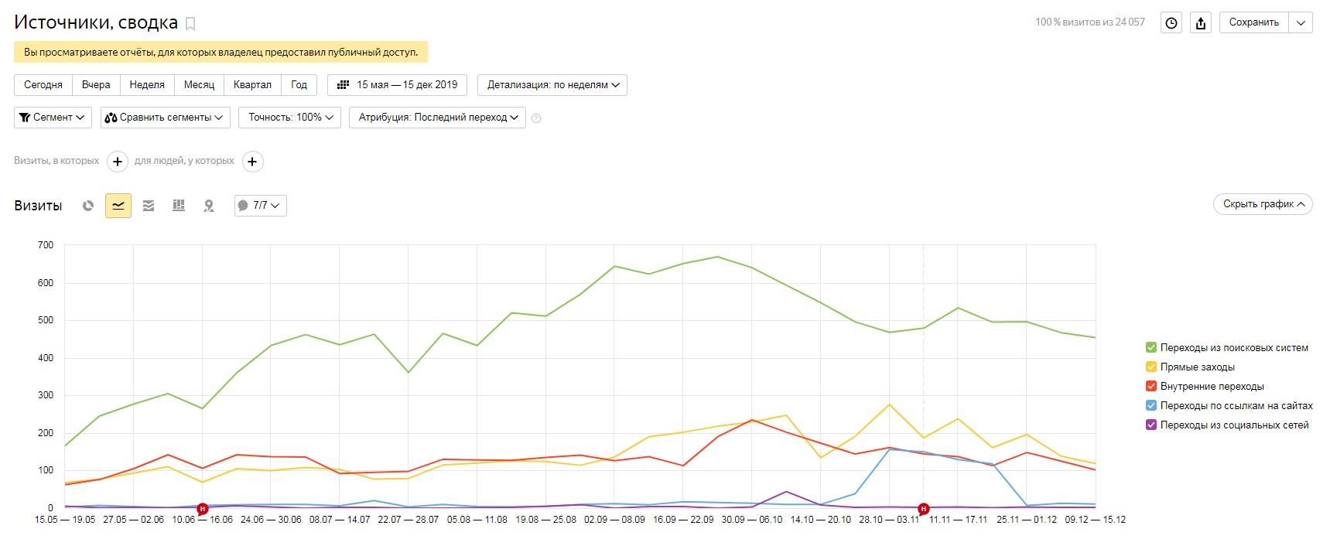Toggle the Прямые заходы series checkbox
Viewport: 1330px width, 546px height.
pyautogui.click(x=1151, y=367)
